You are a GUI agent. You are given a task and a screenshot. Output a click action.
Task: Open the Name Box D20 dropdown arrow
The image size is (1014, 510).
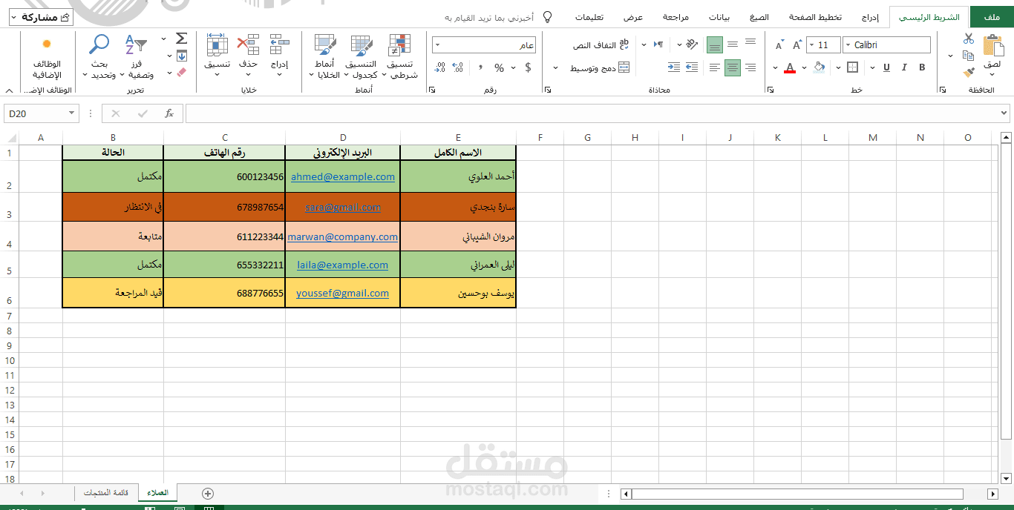pos(72,113)
